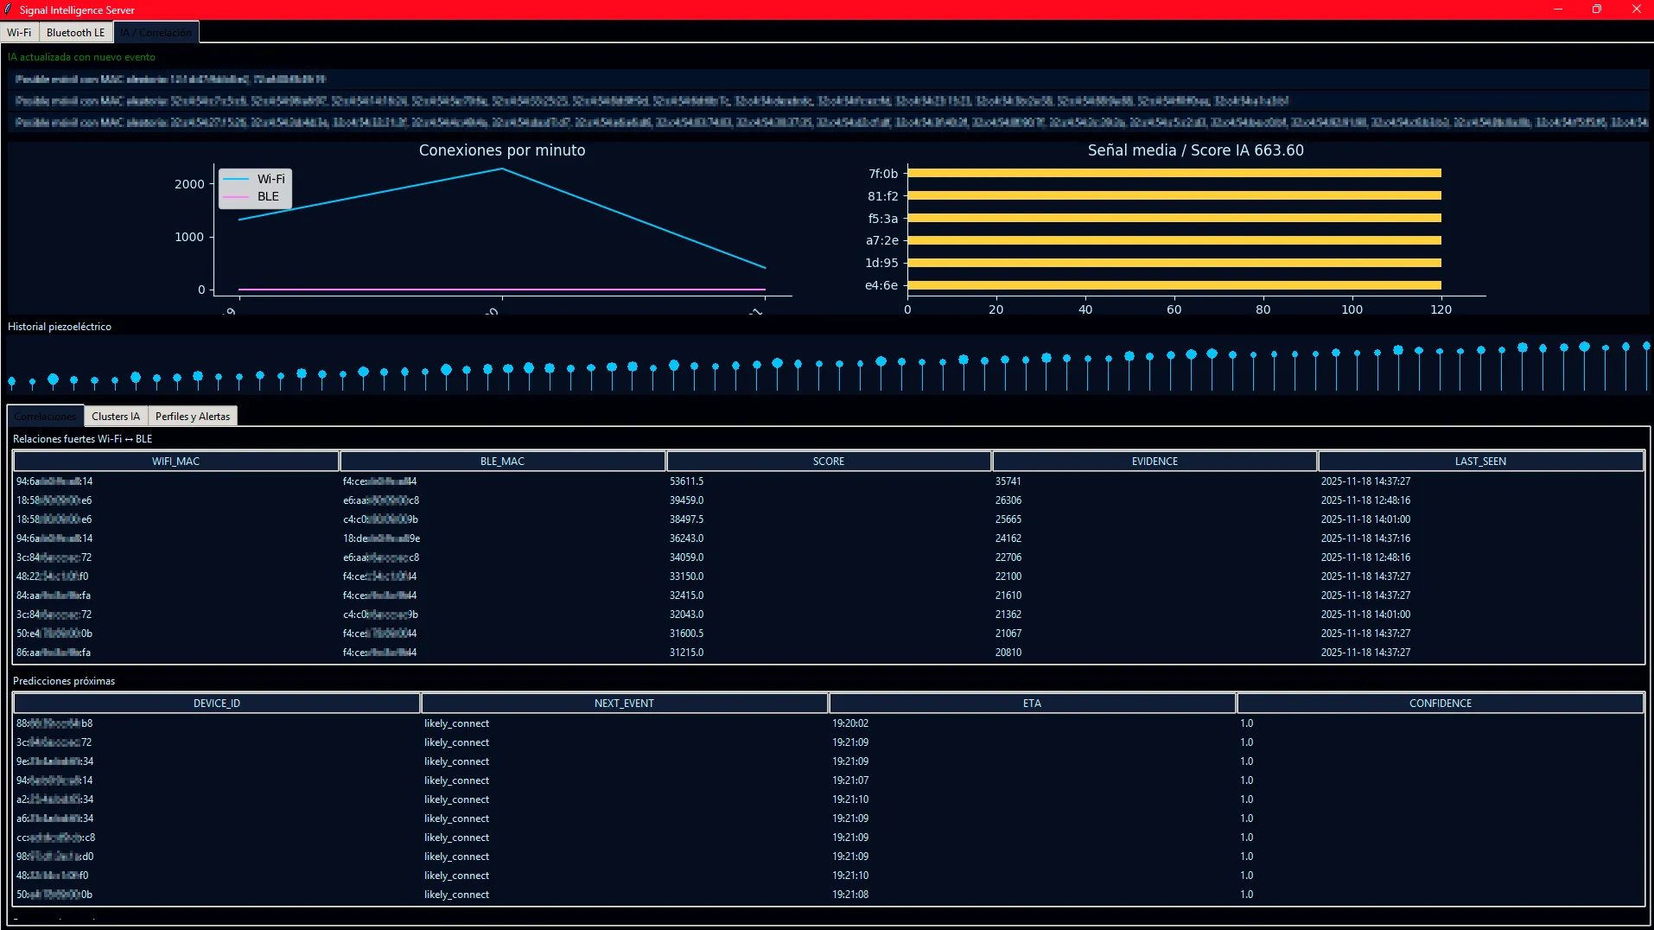Switch to the Wi-Fi tab
Screen dimensions: 1654x930
click(x=19, y=33)
